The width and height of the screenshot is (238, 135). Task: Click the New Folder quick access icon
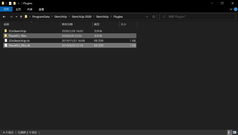tap(15, 3)
